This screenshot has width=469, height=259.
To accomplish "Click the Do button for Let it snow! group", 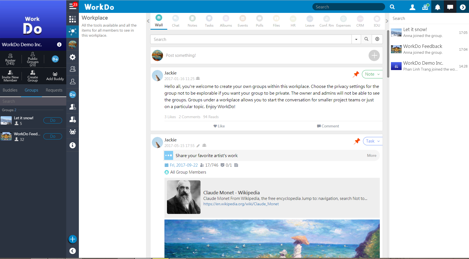I will 53,120.
